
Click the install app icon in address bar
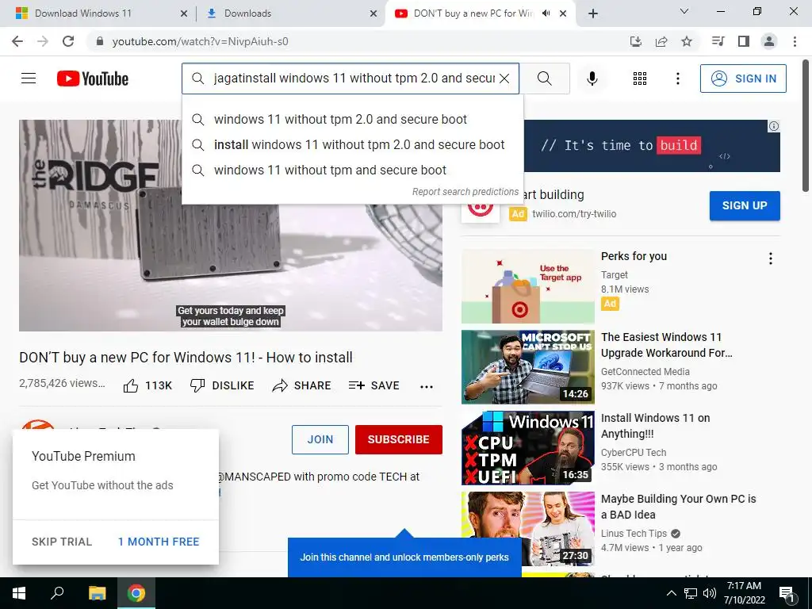click(636, 41)
